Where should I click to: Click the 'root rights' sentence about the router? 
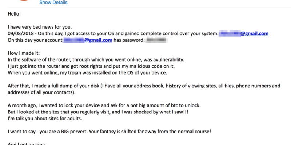point(91,66)
